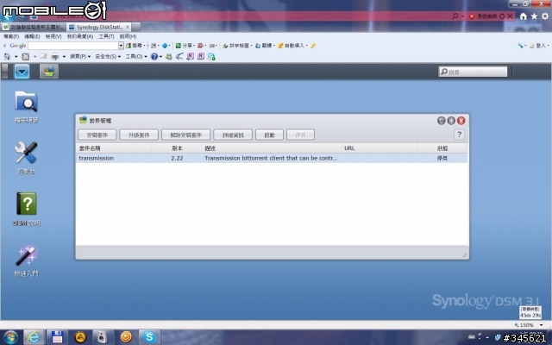
Task: Click the Google toolbar search input
Action: click(x=73, y=46)
